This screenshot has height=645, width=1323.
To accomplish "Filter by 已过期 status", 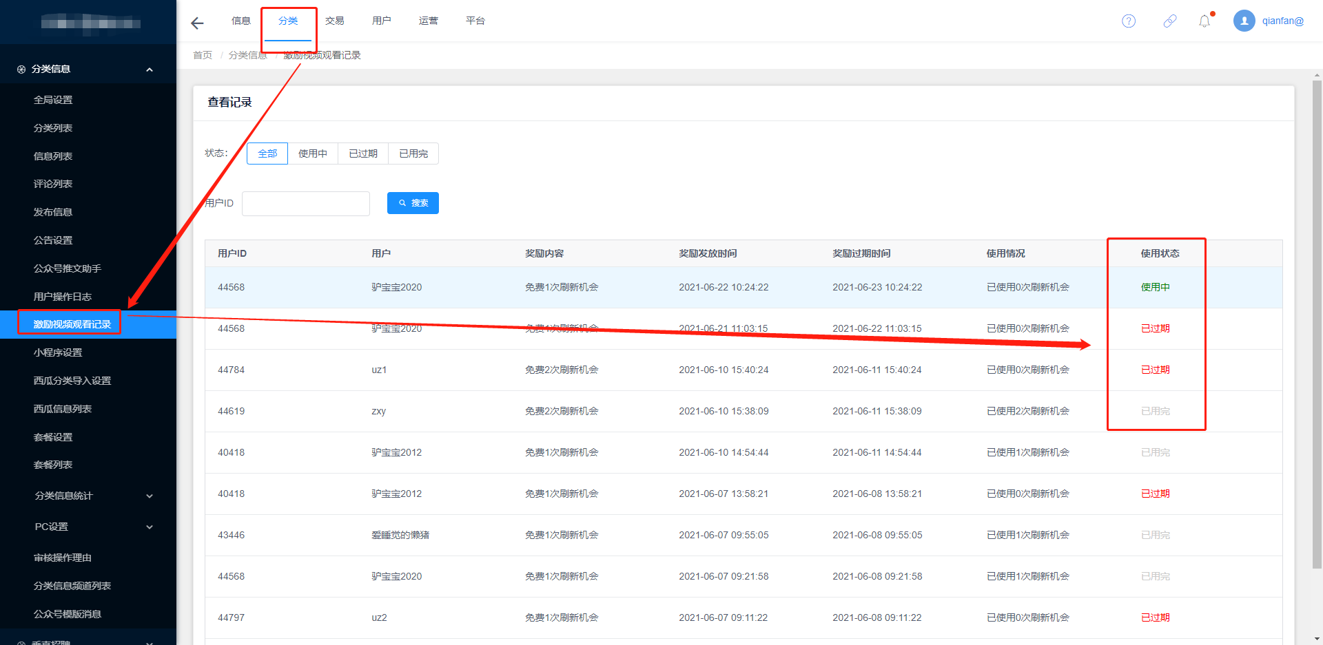I will pos(363,154).
